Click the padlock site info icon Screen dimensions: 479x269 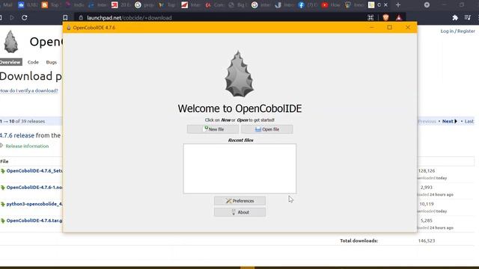click(x=81, y=18)
